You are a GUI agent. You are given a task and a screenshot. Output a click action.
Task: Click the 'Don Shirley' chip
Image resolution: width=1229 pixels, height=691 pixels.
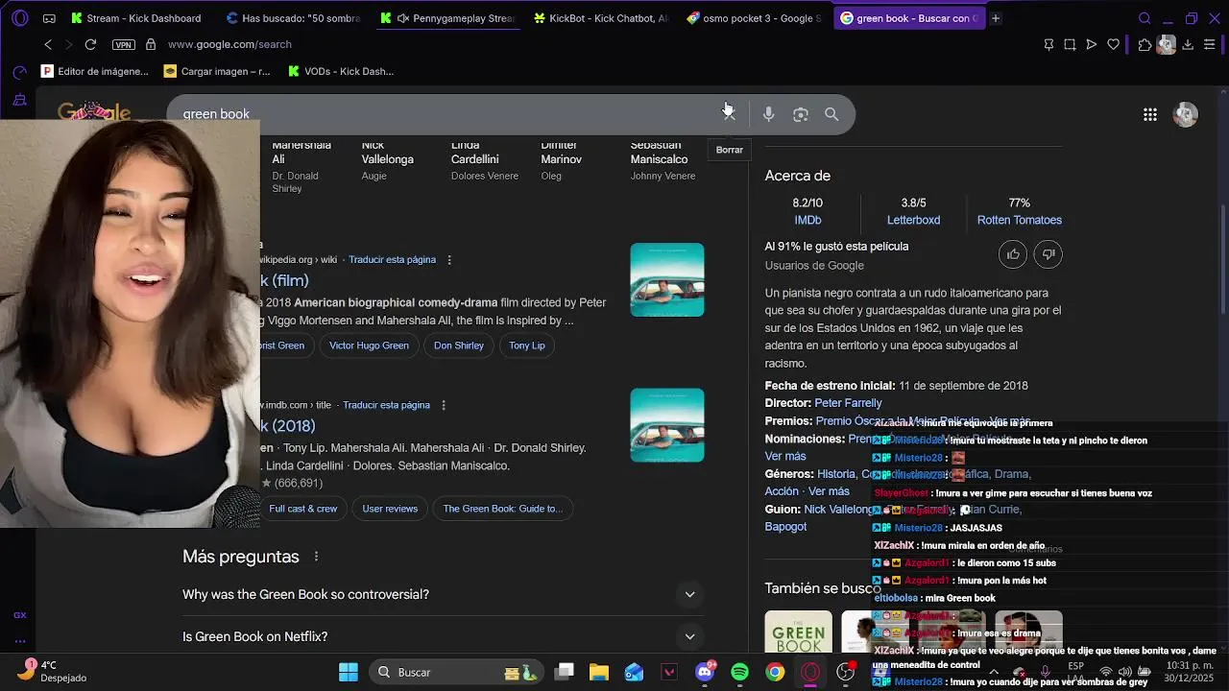[x=459, y=345]
